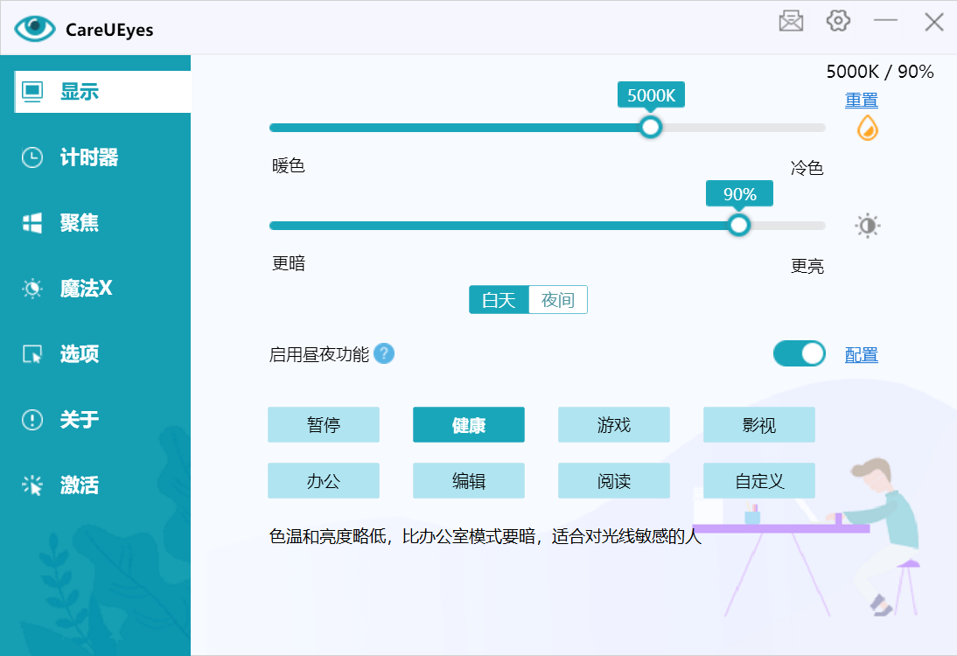Click the orange color temperature drop icon

pyautogui.click(x=867, y=129)
